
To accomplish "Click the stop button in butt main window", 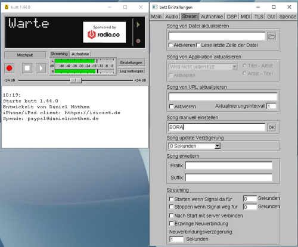I will (27, 68).
